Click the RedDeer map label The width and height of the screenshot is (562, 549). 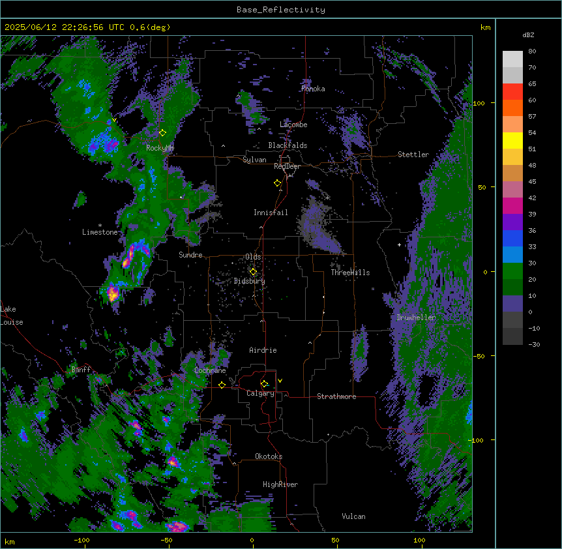coord(287,166)
